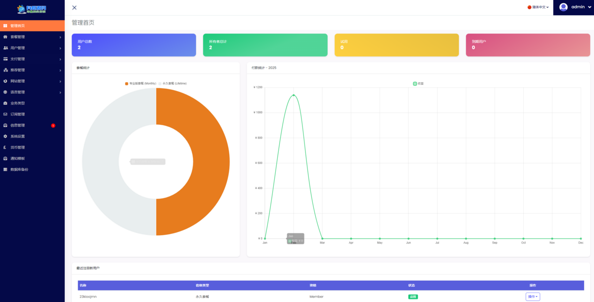Image resolution: width=594 pixels, height=302 pixels.
Task: Click the 支付管理 credit card icon
Action: point(5,59)
